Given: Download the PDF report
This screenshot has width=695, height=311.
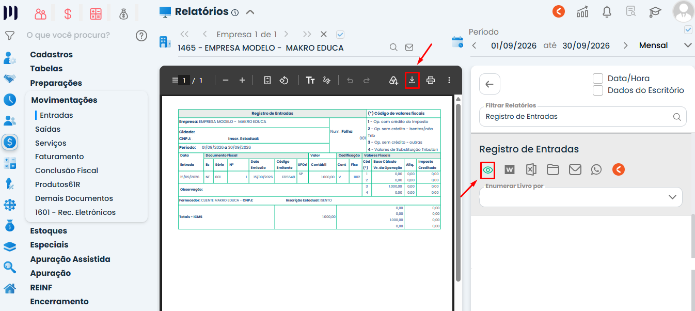Looking at the screenshot, I should (x=412, y=80).
